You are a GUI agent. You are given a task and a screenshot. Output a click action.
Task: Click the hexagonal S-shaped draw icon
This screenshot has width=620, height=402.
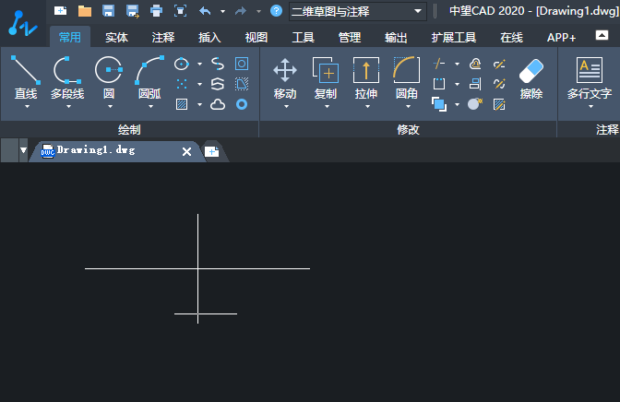[218, 84]
